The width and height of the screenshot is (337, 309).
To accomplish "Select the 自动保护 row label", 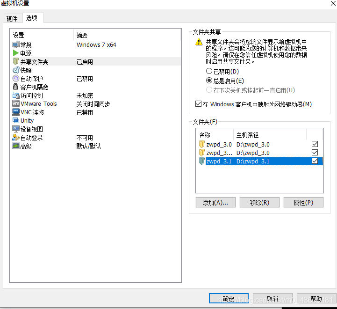I will click(x=32, y=79).
